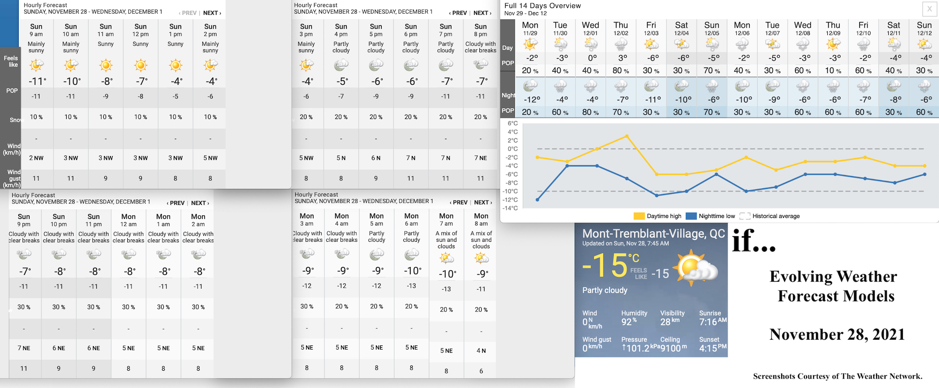Toggle the Historical average legend box
The image size is (939, 388).
pos(745,216)
